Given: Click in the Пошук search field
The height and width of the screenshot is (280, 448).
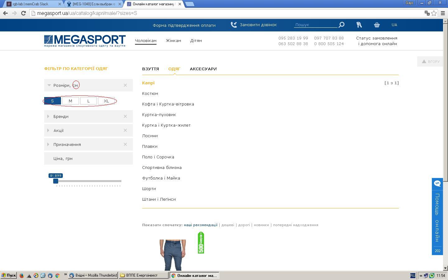Looking at the screenshot, I should click(x=315, y=25).
